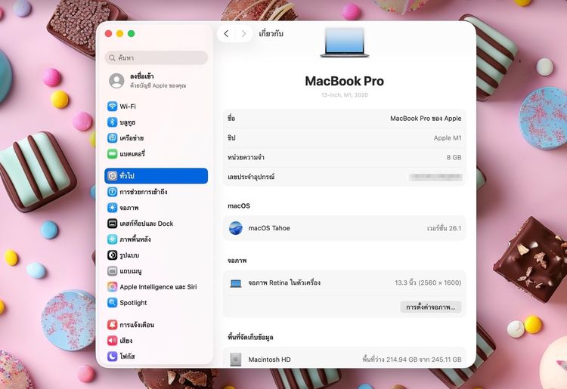Click the แถบเมนู menu bar icon

click(x=113, y=271)
